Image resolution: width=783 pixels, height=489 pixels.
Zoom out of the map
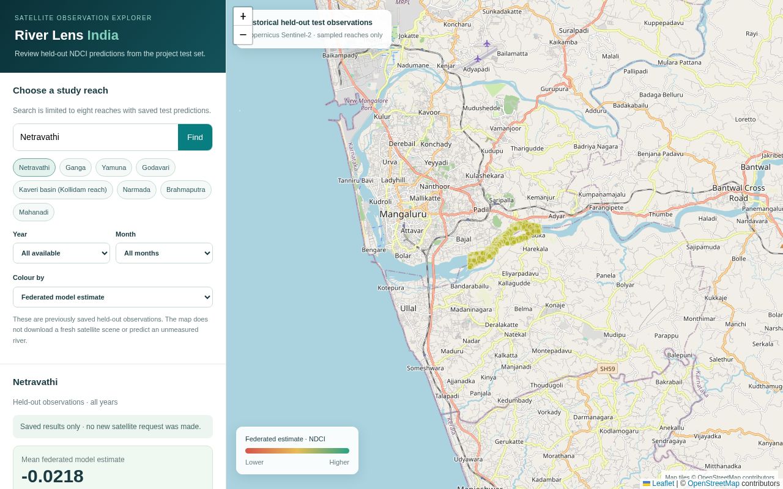243,35
